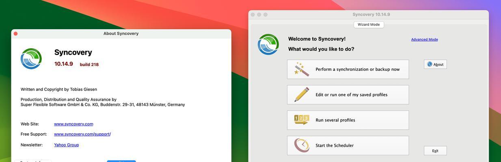The image size is (501, 162).
Task: Click the clock scheduler icon
Action: pyautogui.click(x=302, y=145)
